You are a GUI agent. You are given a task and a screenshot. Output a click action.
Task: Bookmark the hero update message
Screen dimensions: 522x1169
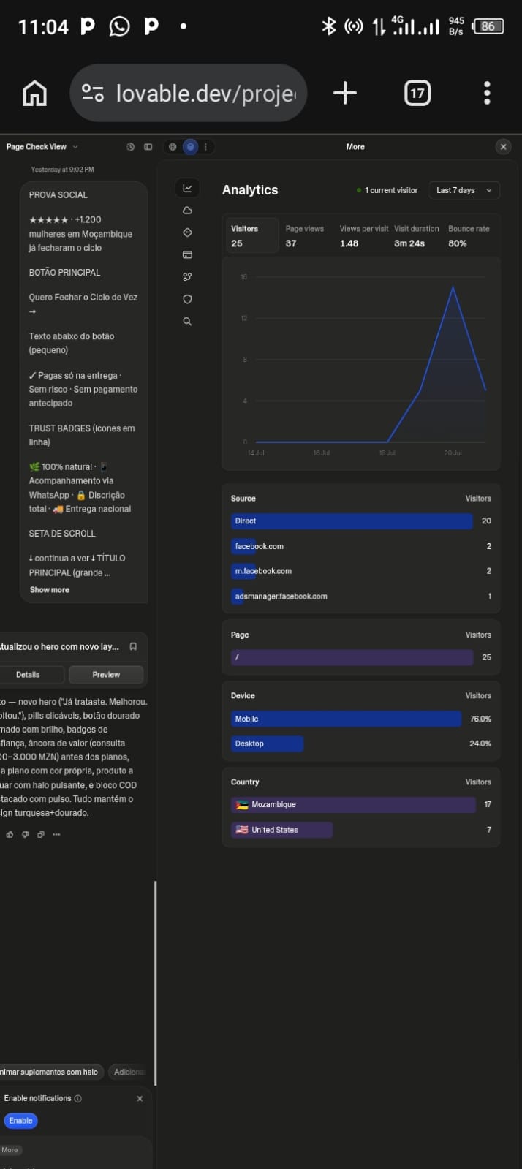click(x=133, y=647)
